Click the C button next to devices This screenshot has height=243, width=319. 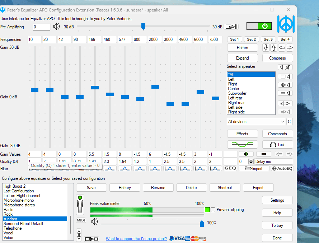coord(289,122)
